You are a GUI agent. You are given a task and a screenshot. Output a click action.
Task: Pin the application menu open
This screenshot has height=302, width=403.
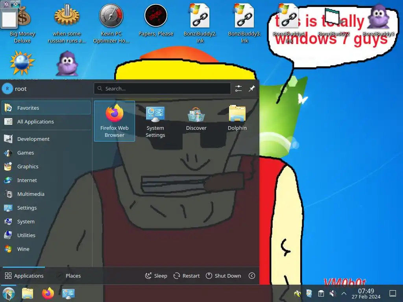pyautogui.click(x=251, y=88)
